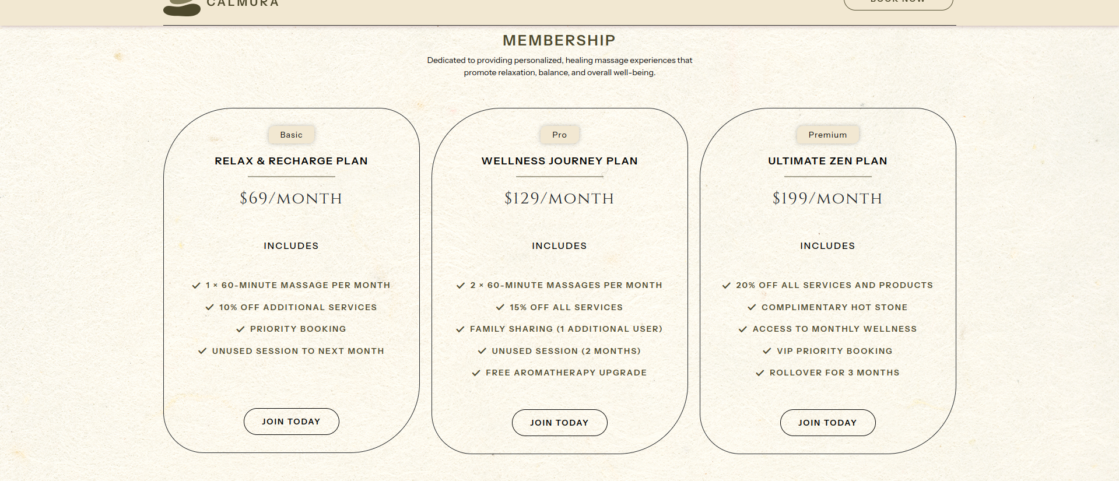
Task: Click the Membership section heading
Action: pos(559,40)
